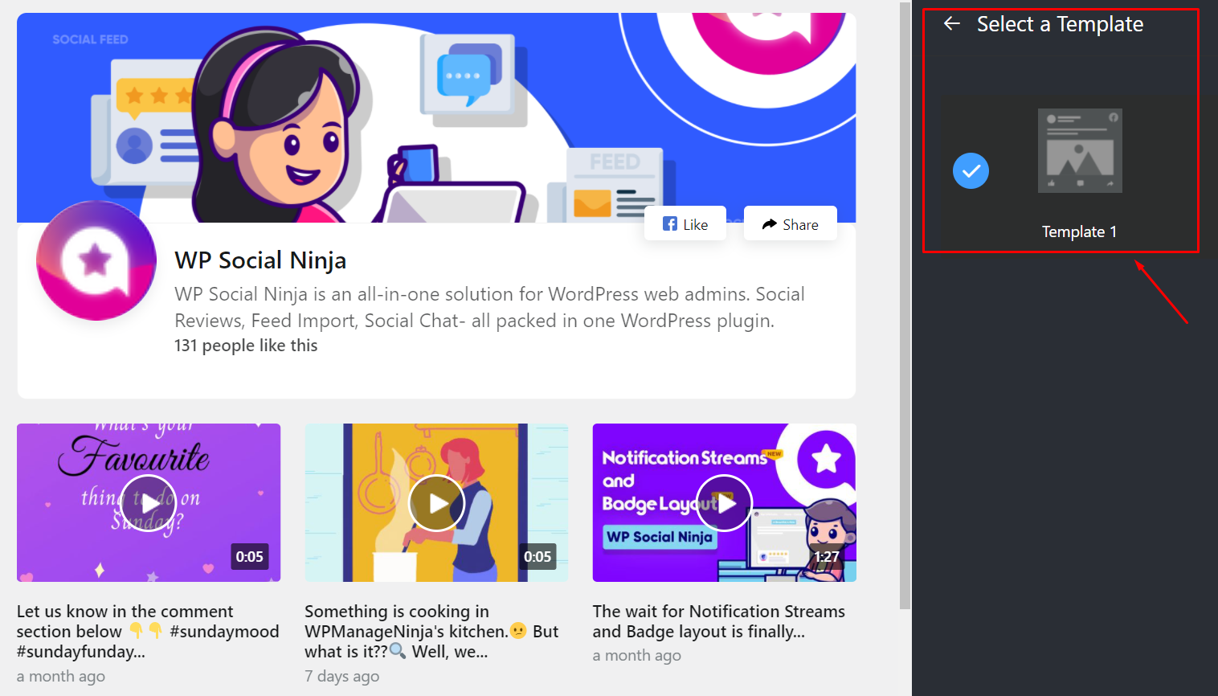Click the 7 days ago timestamp
This screenshot has height=696, width=1218.
(342, 676)
